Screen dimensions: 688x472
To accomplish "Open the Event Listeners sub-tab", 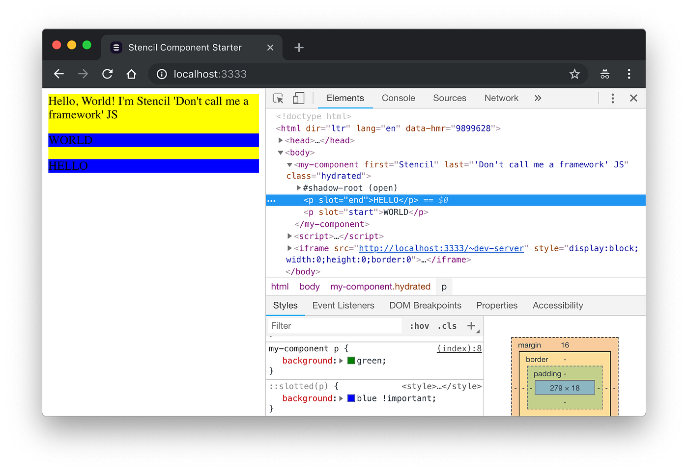I will click(344, 306).
